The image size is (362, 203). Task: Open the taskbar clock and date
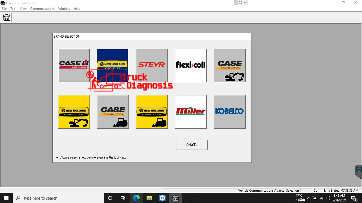coord(339,198)
